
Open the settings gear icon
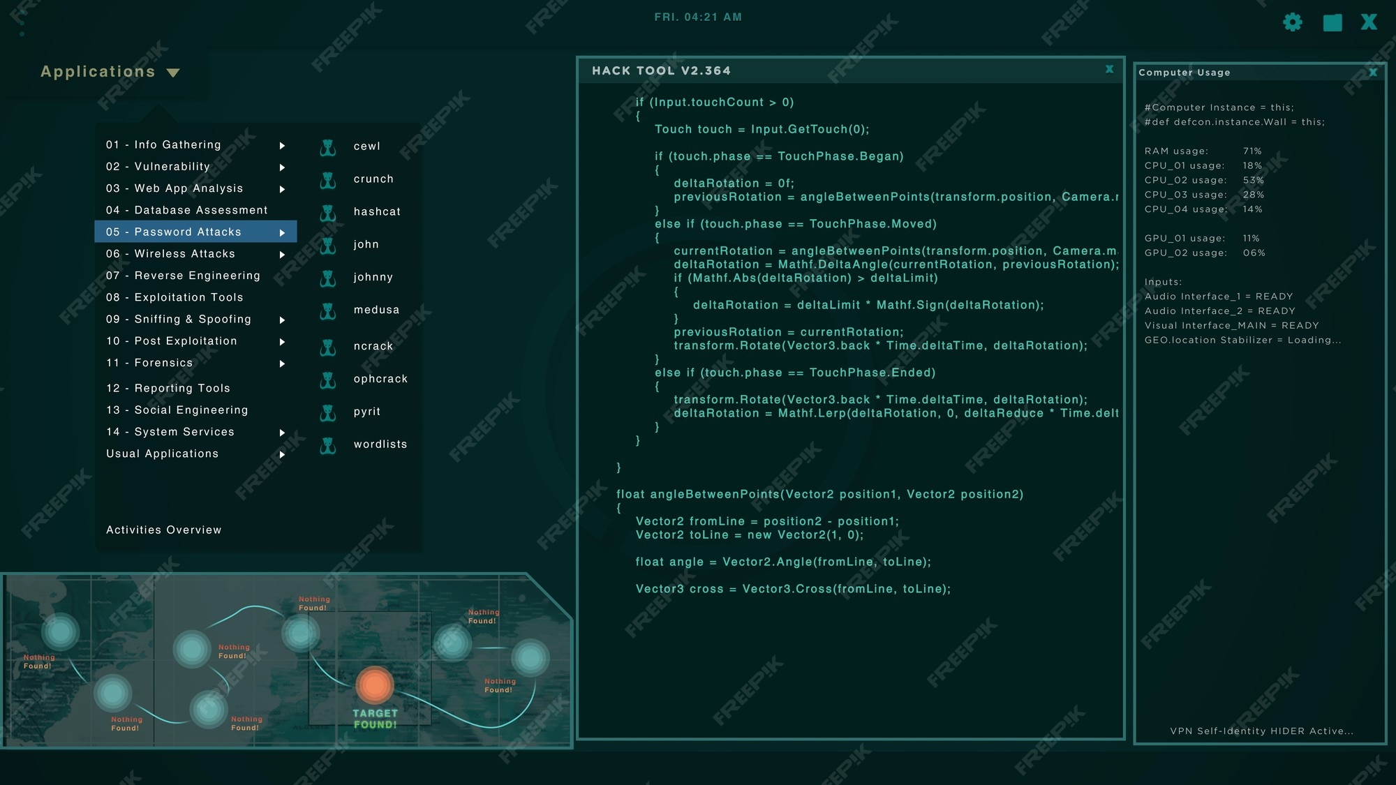[1293, 22]
